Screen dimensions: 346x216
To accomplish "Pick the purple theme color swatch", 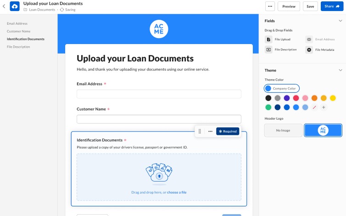I will click(287, 98).
